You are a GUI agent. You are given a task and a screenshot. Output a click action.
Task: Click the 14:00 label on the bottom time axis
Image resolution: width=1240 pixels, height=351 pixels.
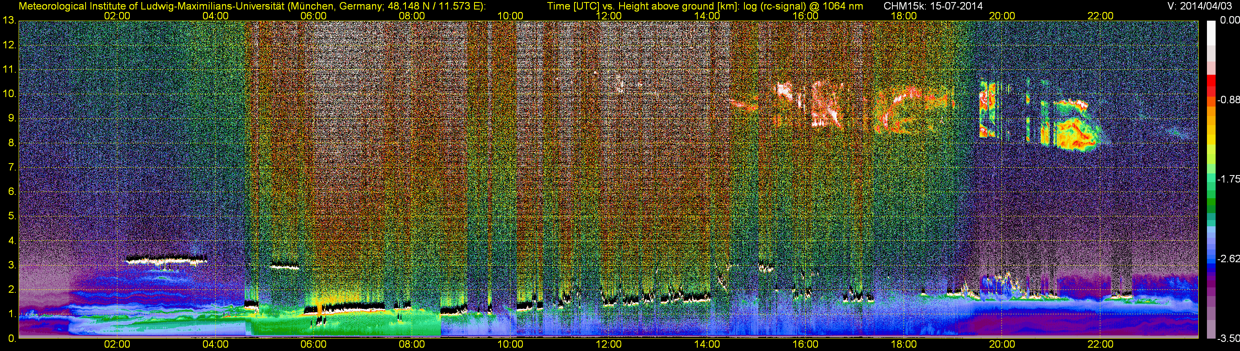click(707, 344)
